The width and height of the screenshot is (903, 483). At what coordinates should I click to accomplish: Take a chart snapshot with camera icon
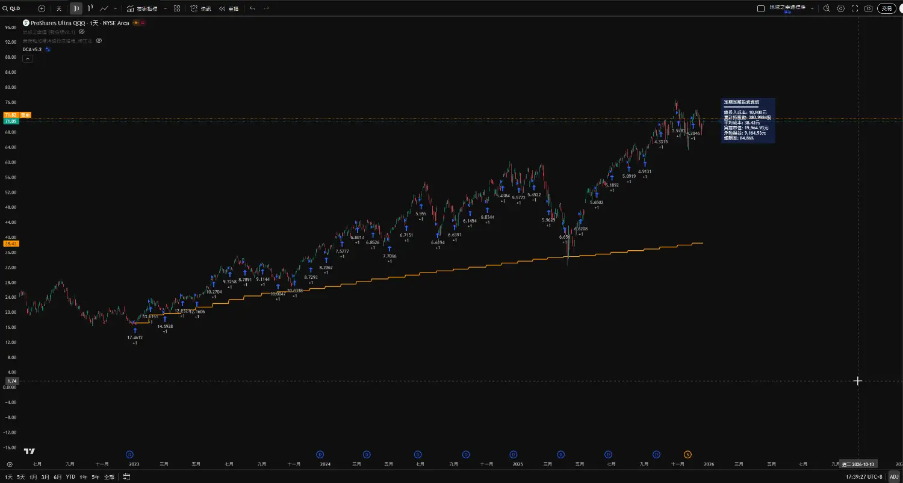point(868,8)
